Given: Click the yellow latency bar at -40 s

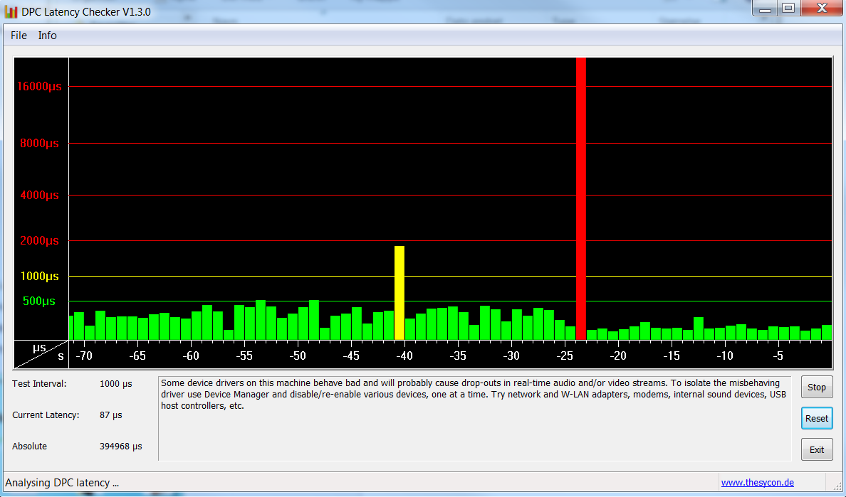Looking at the screenshot, I should (x=399, y=293).
